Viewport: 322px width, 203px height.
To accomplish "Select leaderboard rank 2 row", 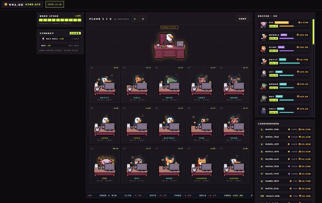I will 285,137.
